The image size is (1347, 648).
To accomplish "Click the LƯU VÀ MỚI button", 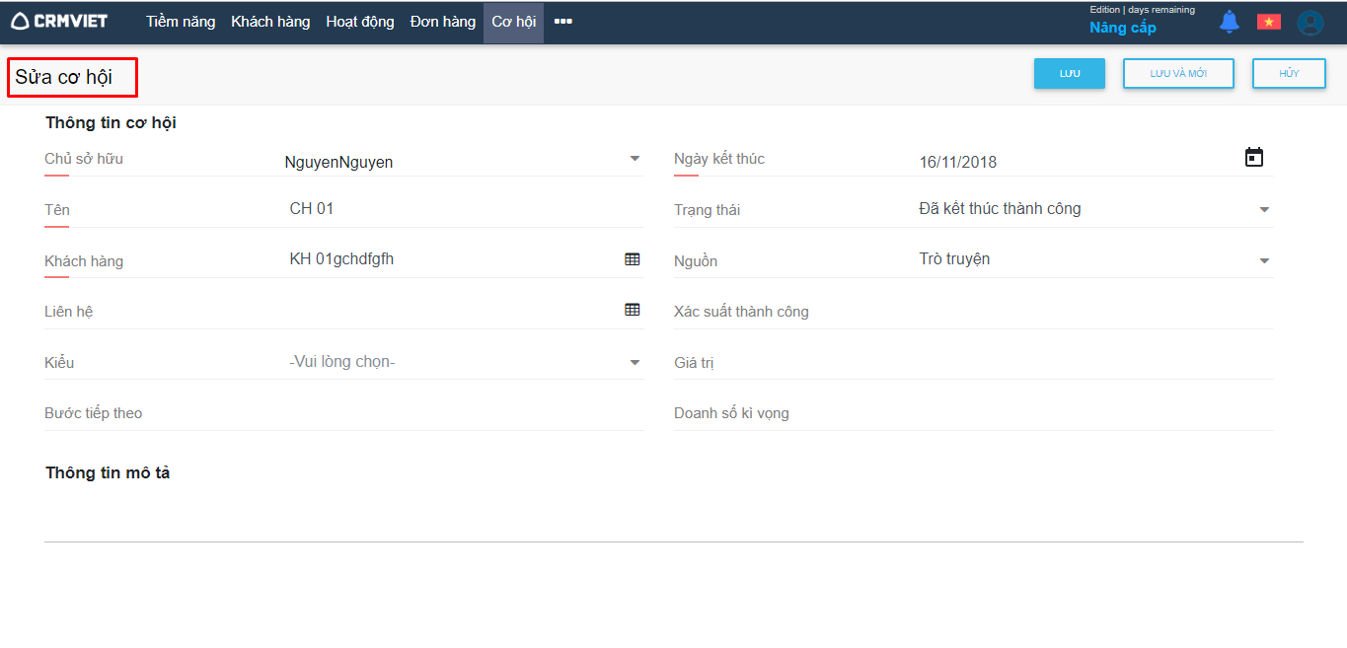I will (x=1178, y=74).
